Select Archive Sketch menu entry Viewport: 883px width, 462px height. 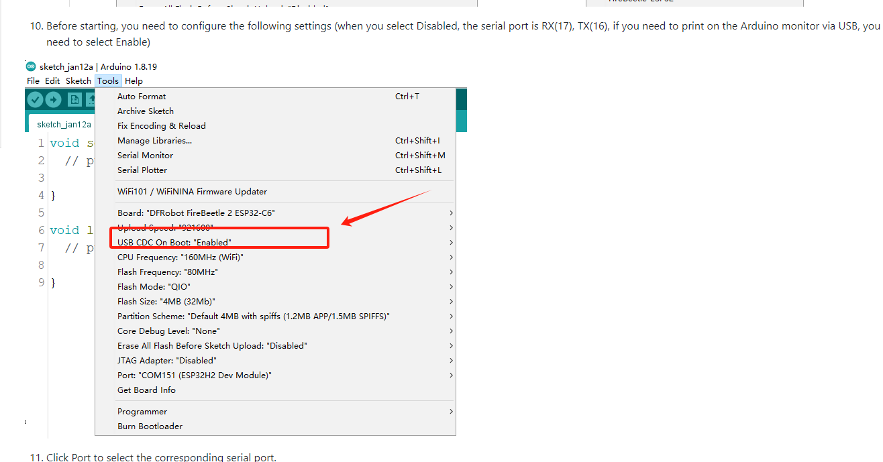click(x=276, y=111)
